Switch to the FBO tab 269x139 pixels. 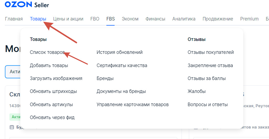[95, 19]
